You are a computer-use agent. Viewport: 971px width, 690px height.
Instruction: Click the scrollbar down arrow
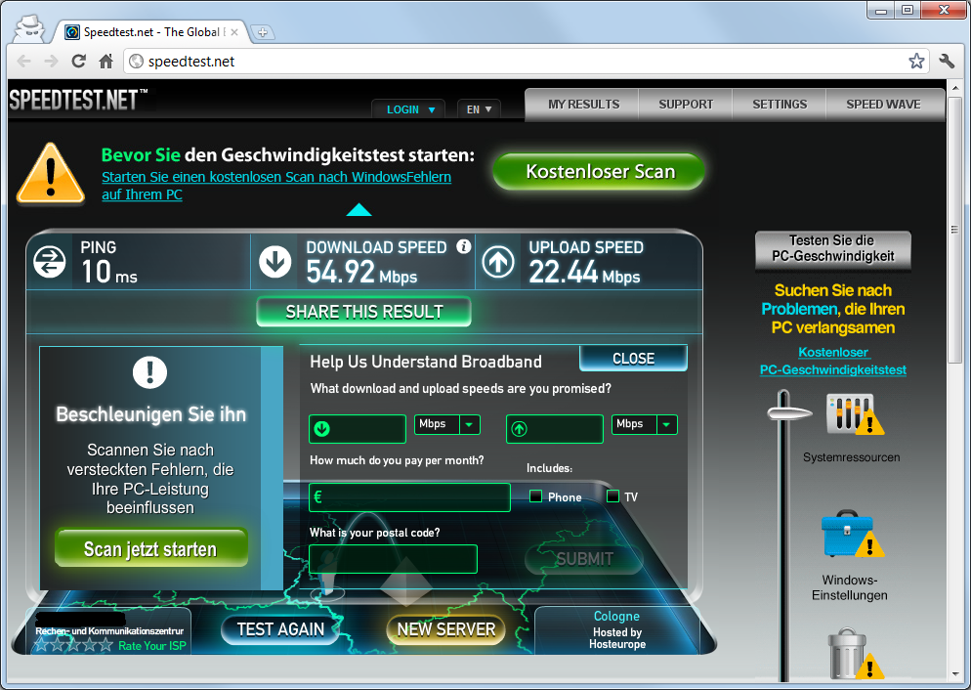pyautogui.click(x=954, y=674)
